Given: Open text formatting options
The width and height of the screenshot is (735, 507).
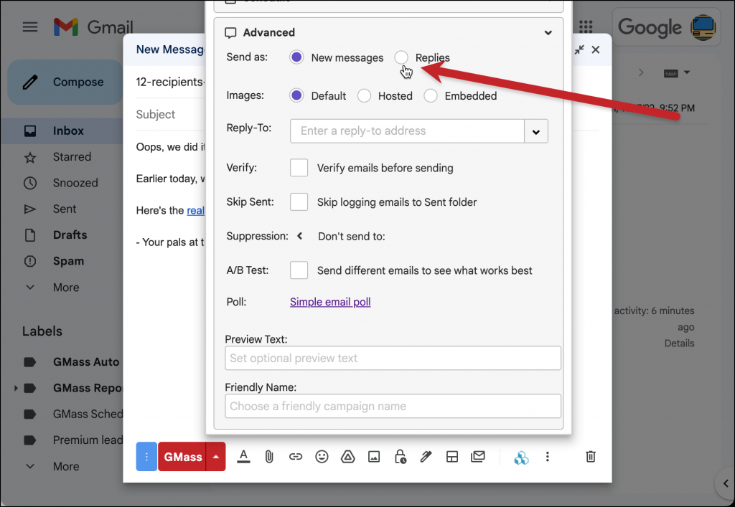Looking at the screenshot, I should coord(243,456).
